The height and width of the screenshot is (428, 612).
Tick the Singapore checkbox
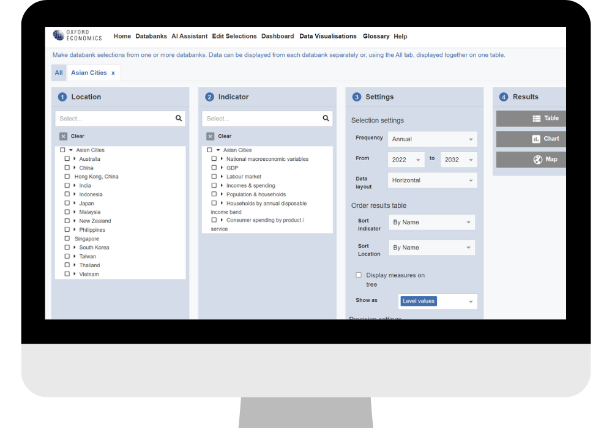coord(67,239)
